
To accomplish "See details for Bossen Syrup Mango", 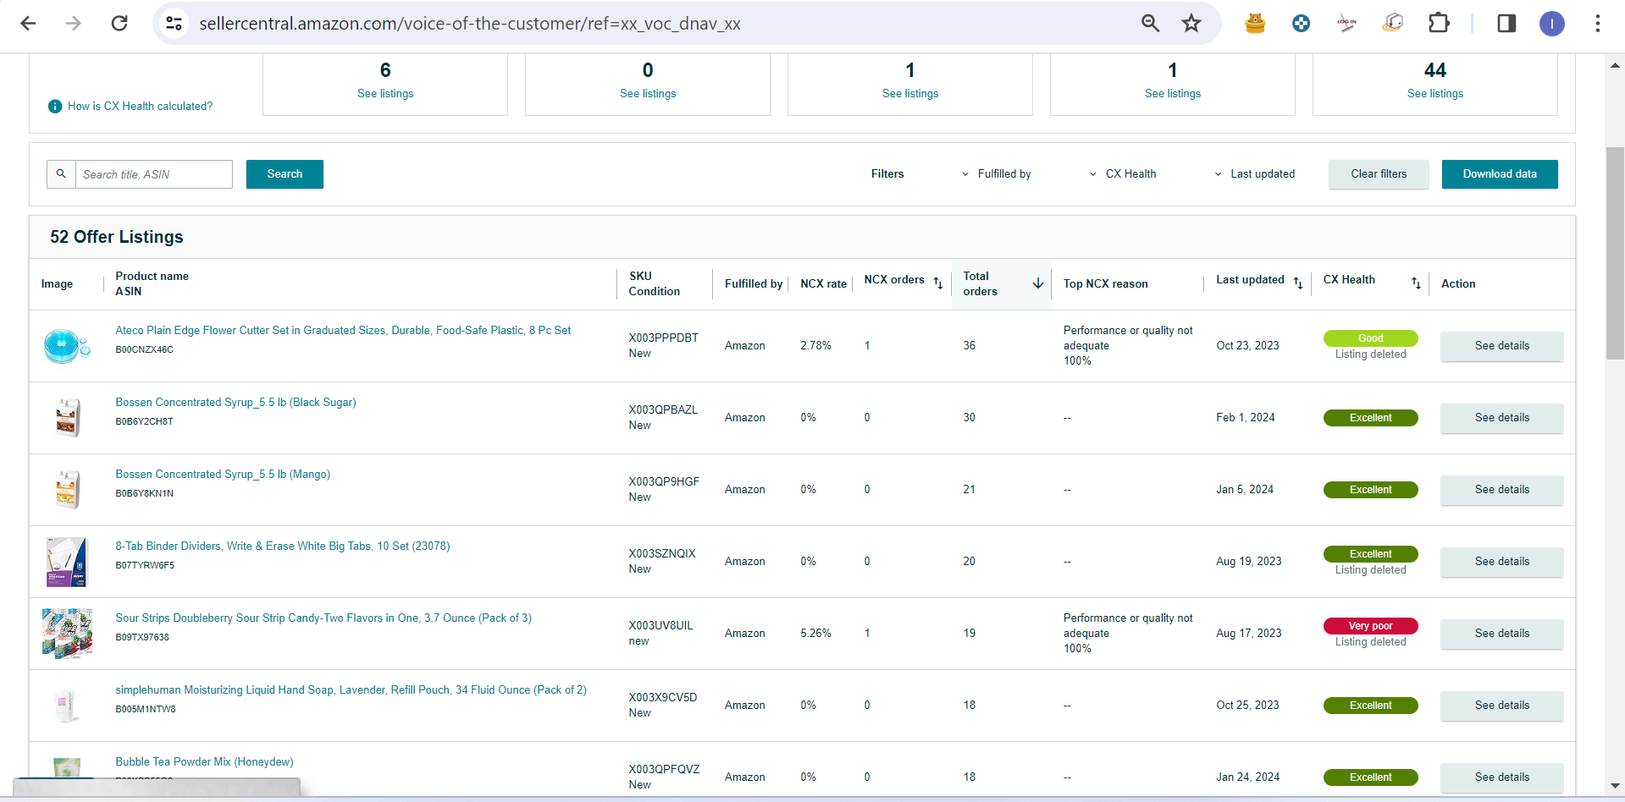I will (x=1502, y=490).
